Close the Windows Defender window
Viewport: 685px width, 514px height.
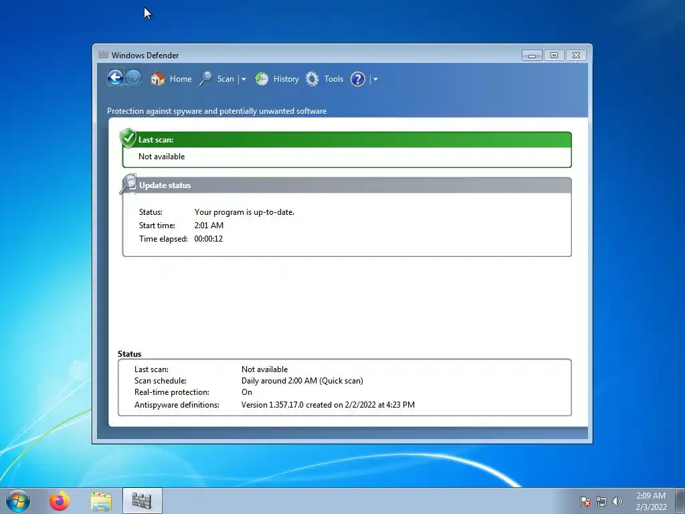[x=576, y=55]
